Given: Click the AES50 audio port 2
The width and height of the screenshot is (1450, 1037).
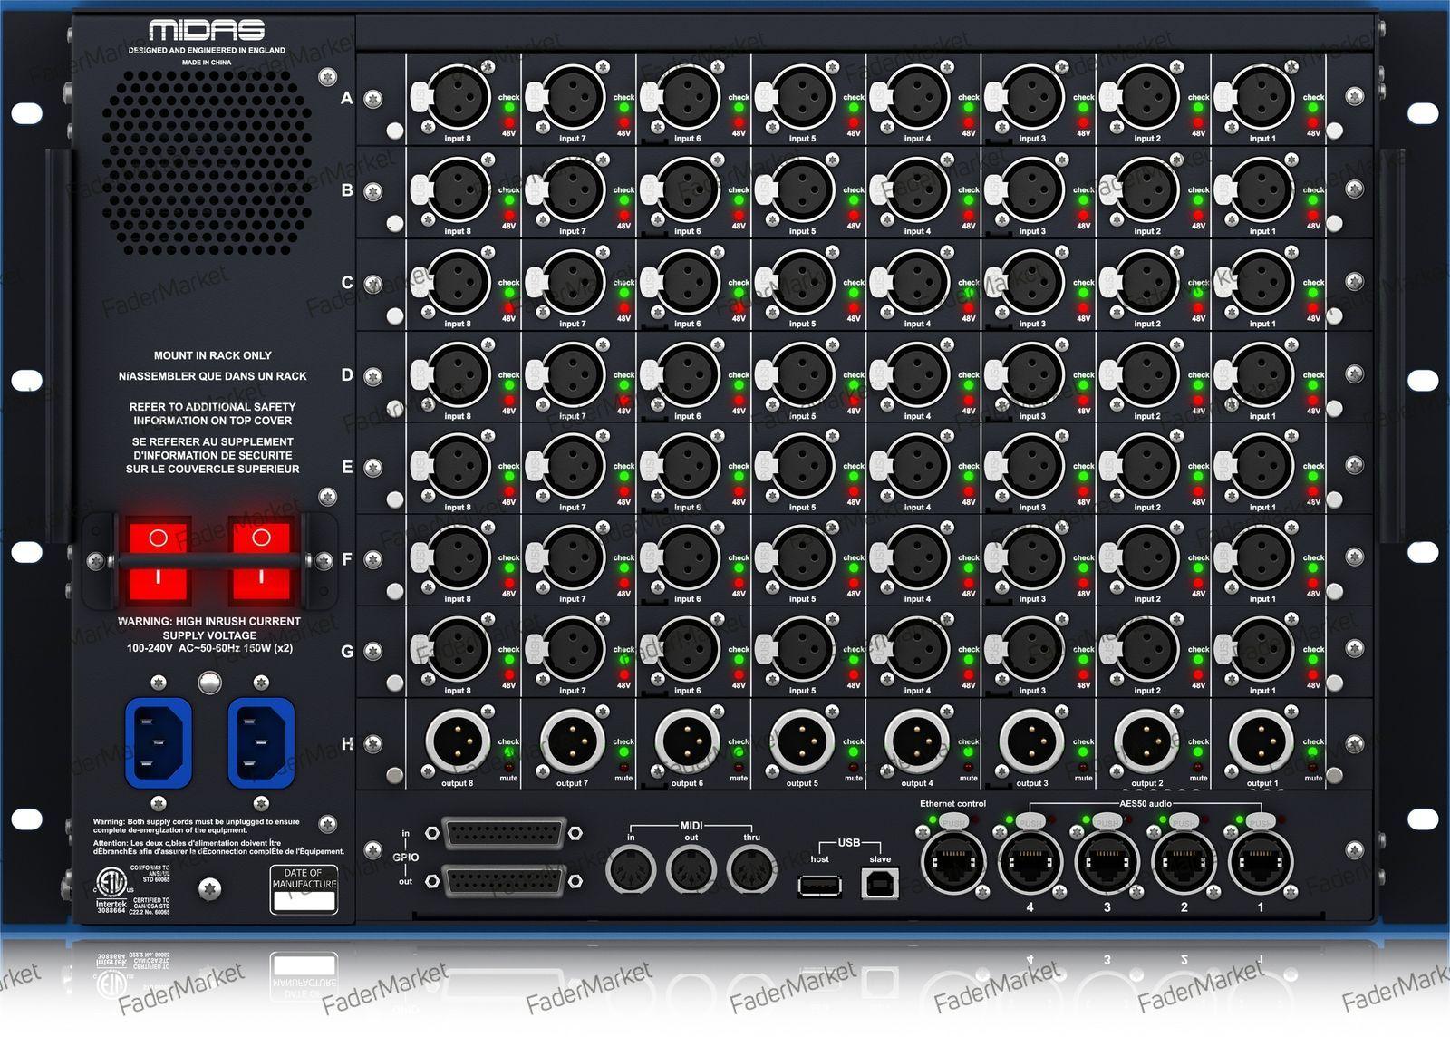Looking at the screenshot, I should 1184,862.
